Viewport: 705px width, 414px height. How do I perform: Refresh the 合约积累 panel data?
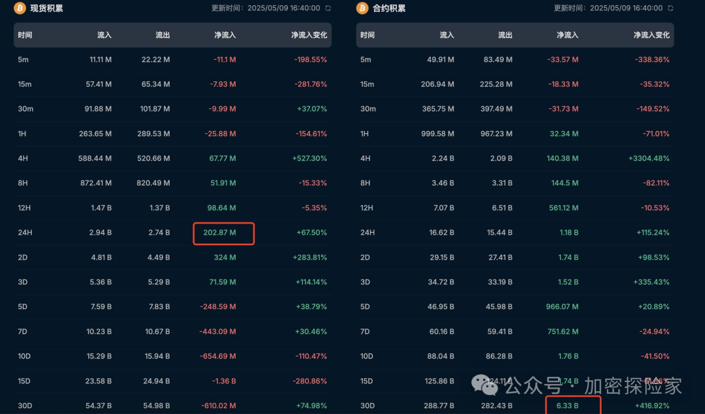point(670,8)
